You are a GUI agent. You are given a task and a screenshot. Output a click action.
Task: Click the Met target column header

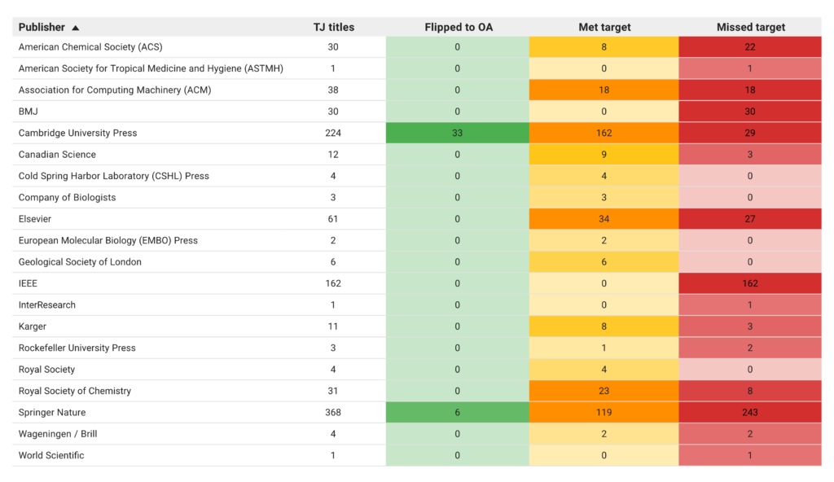coord(604,27)
